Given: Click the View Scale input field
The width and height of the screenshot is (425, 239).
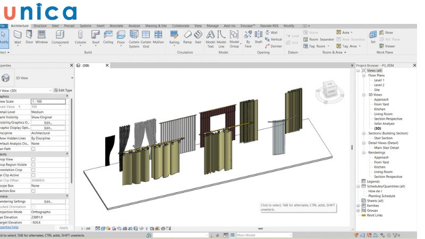Looking at the screenshot, I should point(48,101).
